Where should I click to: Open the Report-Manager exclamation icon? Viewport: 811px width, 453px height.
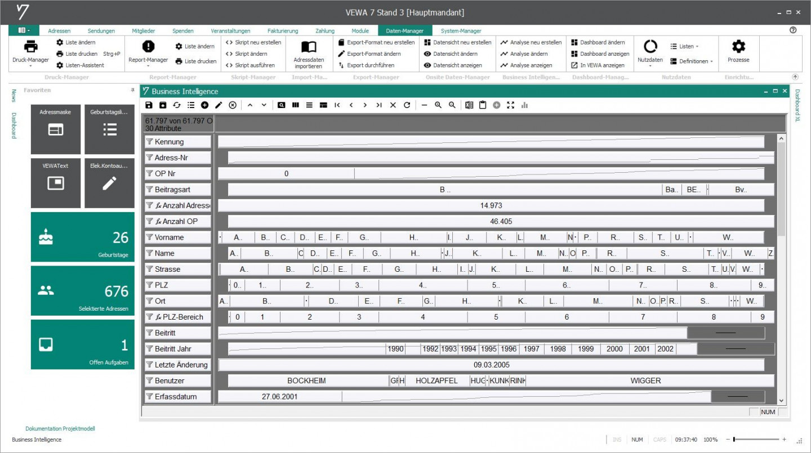point(148,47)
